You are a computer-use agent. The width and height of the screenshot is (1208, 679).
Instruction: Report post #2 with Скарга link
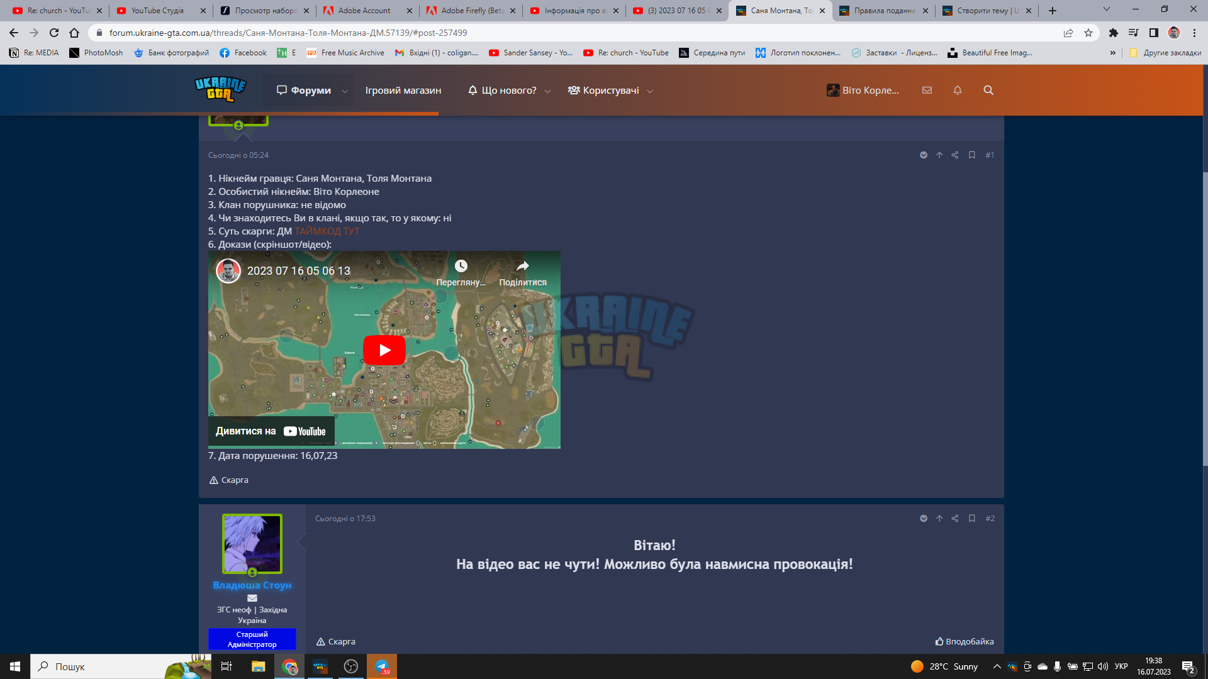(336, 642)
